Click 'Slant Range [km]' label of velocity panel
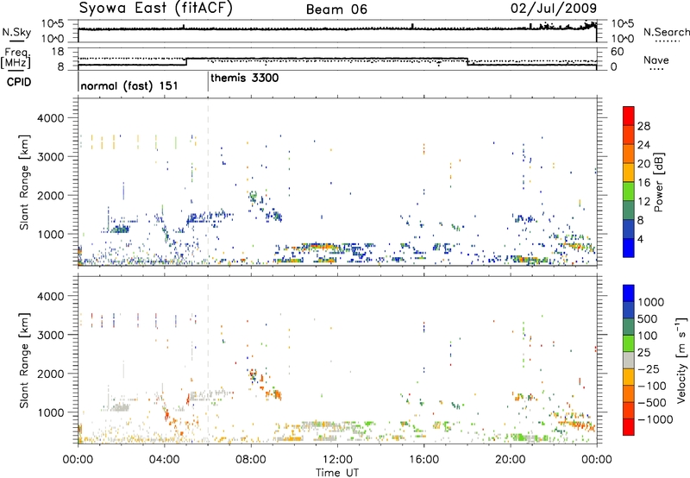This screenshot has width=690, height=478. pos(24,361)
